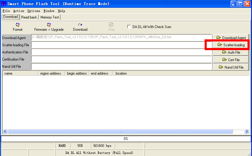
Task: Open the Help menu
Action: [x=61, y=11]
